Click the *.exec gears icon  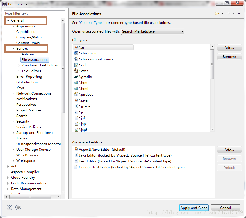coord(76,71)
